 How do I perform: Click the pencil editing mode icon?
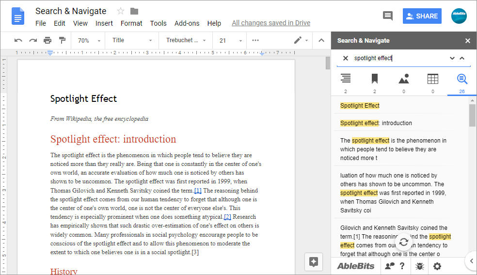pos(298,40)
